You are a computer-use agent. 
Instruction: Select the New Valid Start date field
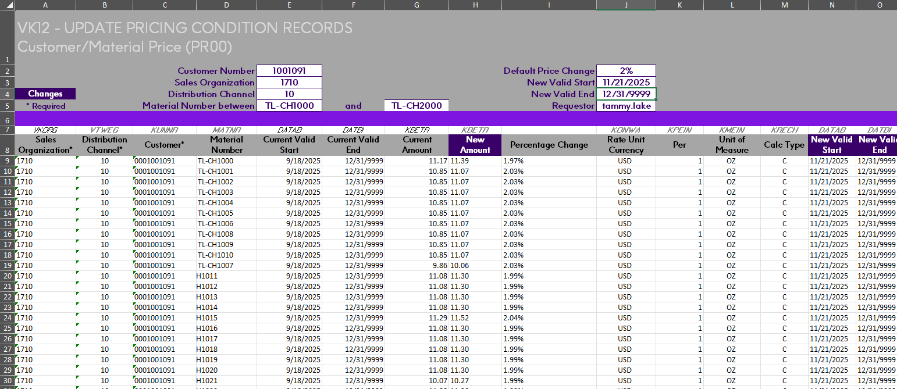pos(626,83)
